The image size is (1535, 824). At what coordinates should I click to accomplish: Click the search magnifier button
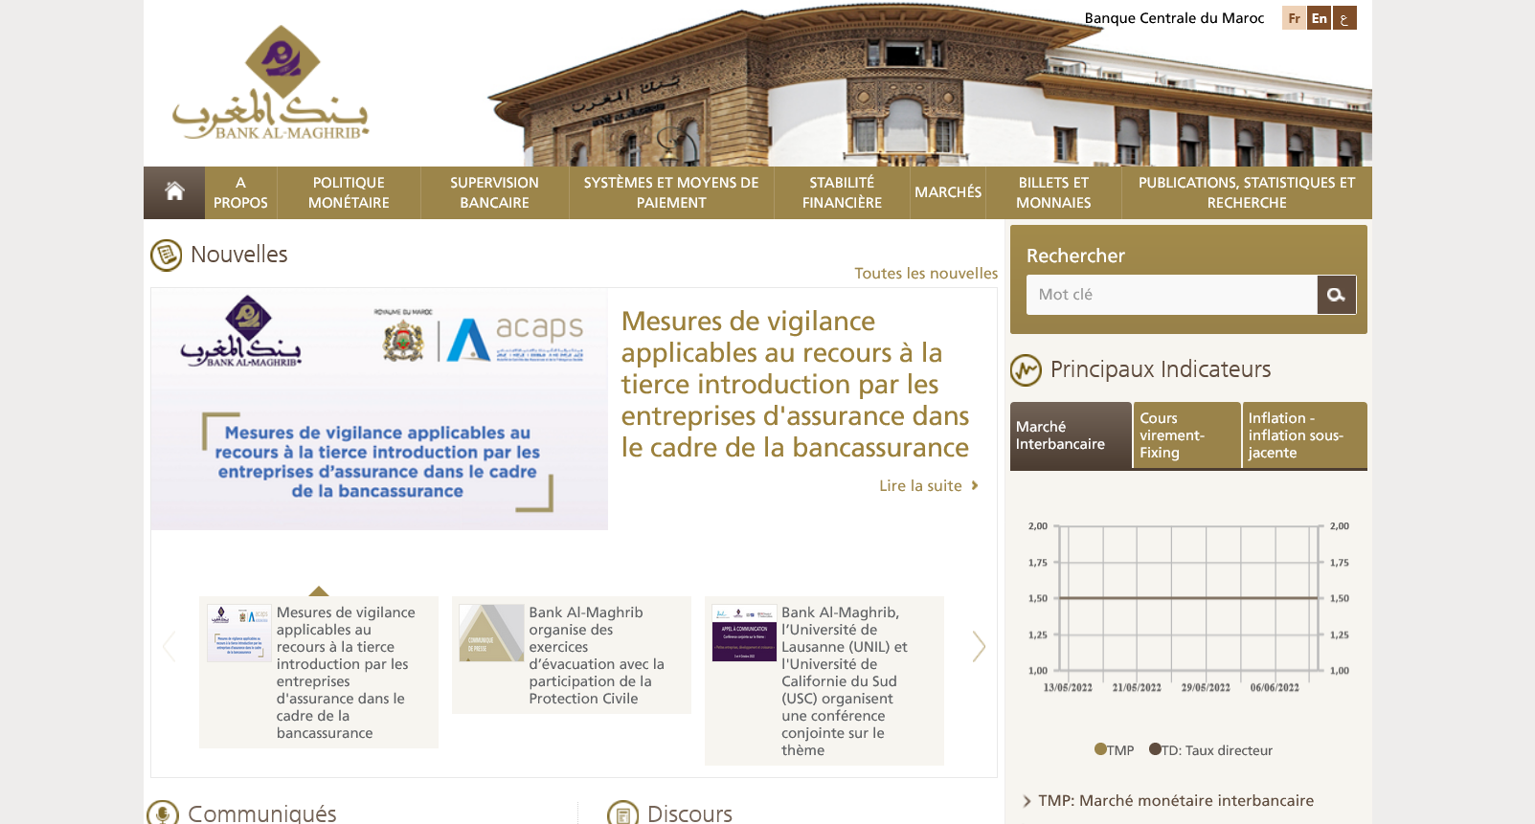point(1336,295)
